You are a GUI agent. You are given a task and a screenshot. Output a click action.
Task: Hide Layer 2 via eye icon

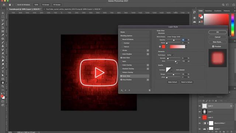[200, 106]
